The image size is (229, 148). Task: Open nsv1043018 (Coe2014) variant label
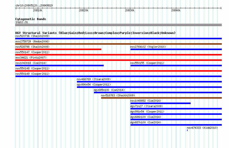(31, 63)
